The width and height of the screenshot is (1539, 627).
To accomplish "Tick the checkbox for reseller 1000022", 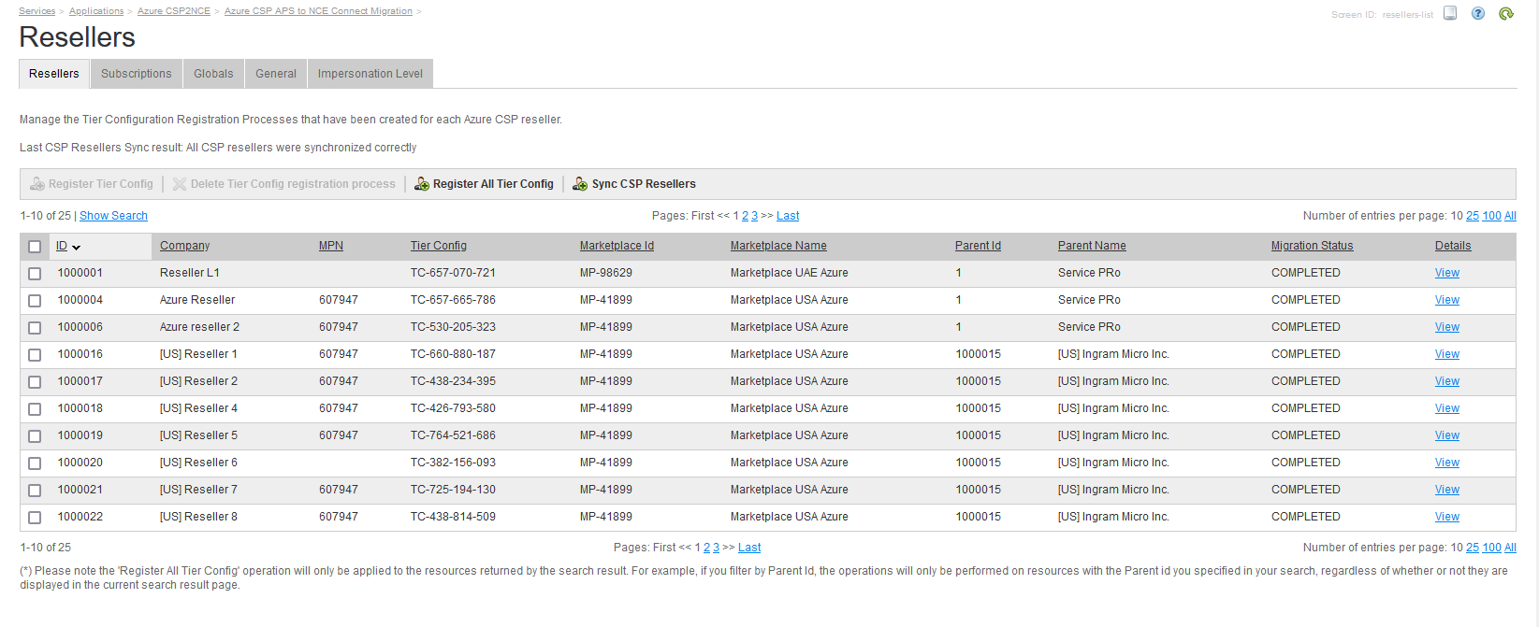I will (35, 518).
